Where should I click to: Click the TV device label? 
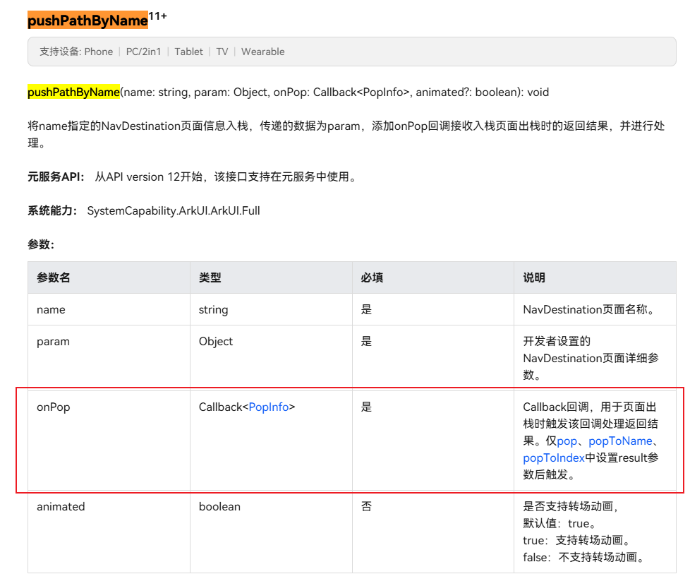pyautogui.click(x=222, y=52)
